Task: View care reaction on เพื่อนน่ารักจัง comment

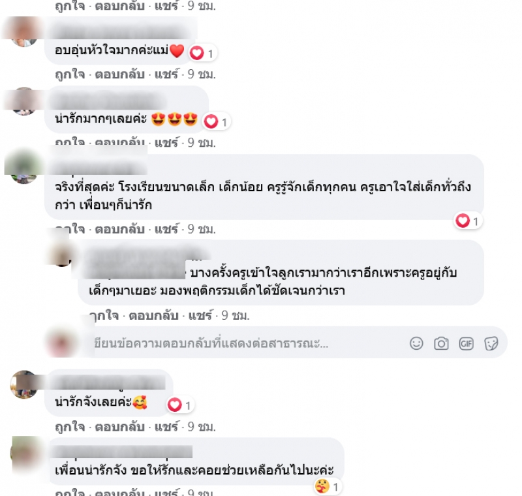Action: coord(328,487)
